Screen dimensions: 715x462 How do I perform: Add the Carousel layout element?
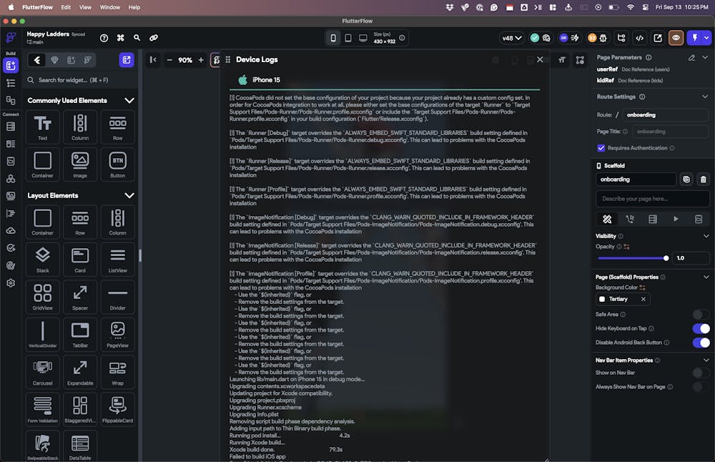[42, 372]
